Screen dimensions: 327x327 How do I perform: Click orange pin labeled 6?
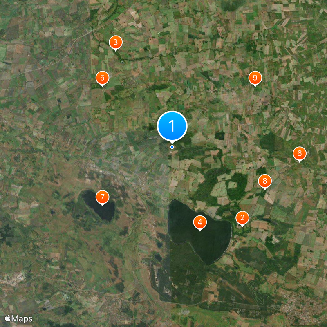(x=300, y=154)
